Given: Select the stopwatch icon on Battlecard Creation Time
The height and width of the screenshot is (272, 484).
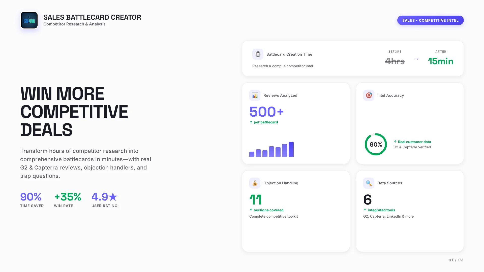Looking at the screenshot, I should tap(258, 54).
